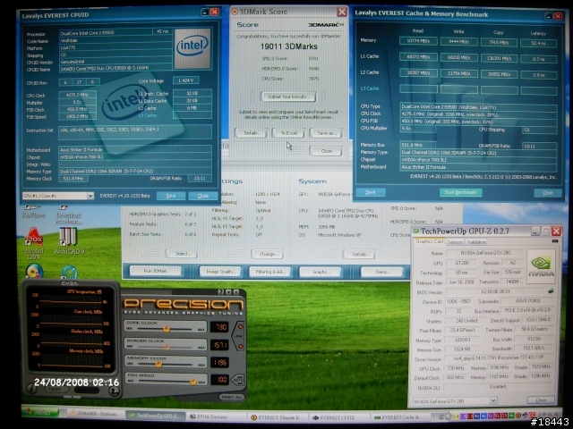Click the Memory Clock slider handle
Screen dimensions: 573x429
pyautogui.click(x=158, y=364)
